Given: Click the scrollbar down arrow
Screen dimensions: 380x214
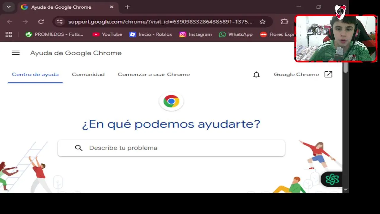Looking at the screenshot, I should click(x=346, y=189).
